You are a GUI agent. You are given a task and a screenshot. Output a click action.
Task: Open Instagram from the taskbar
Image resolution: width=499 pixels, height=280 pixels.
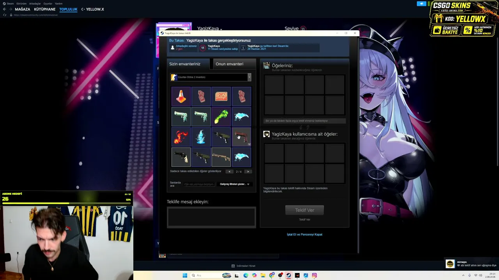coord(314,275)
